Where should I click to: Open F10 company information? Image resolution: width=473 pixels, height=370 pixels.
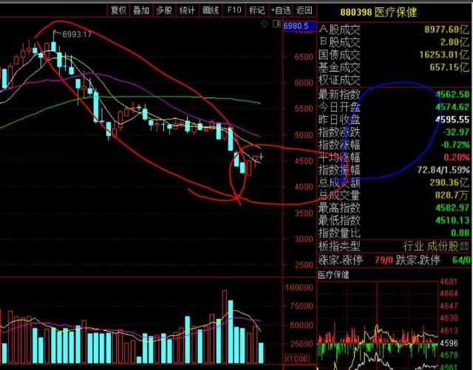[234, 10]
